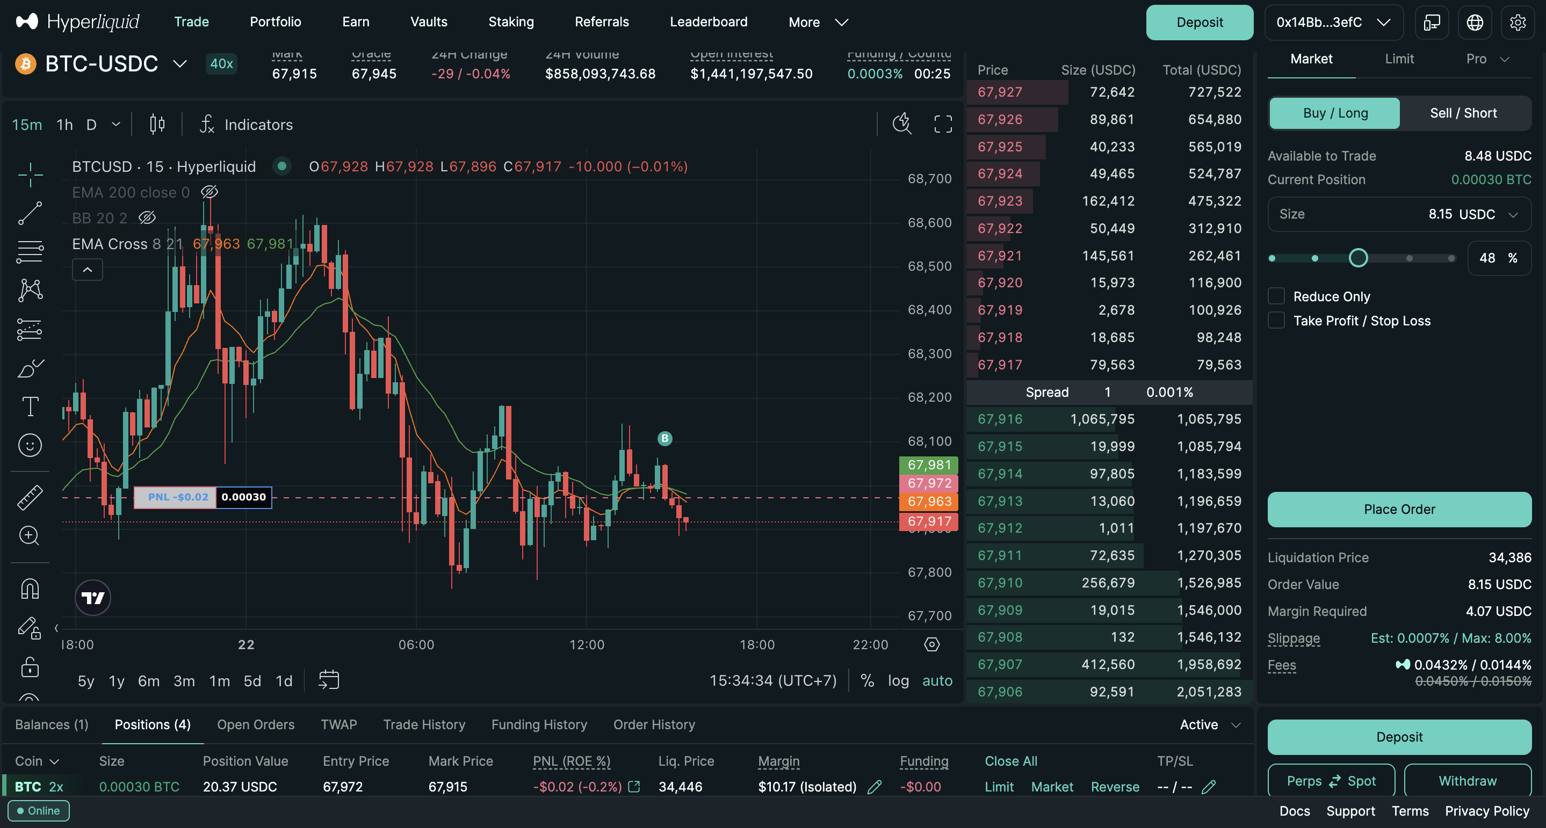Select the trend line drawing tool
The width and height of the screenshot is (1546, 828).
pyautogui.click(x=30, y=213)
